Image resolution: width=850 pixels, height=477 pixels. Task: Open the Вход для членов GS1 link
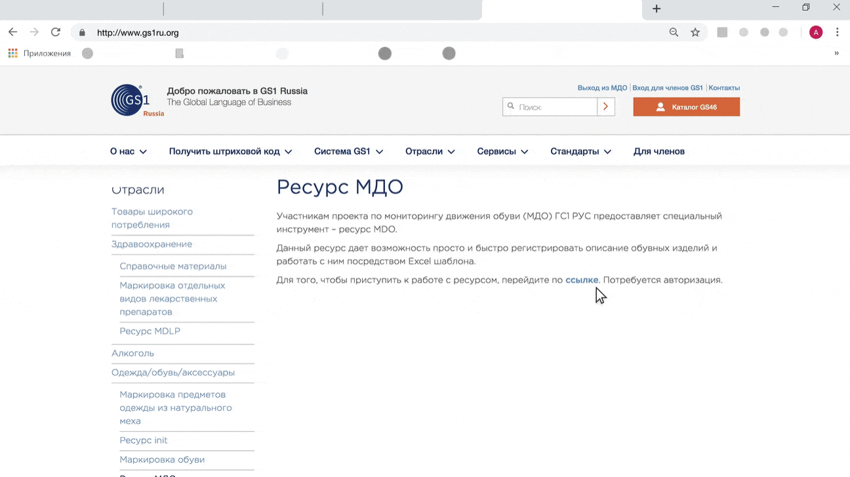coord(668,88)
